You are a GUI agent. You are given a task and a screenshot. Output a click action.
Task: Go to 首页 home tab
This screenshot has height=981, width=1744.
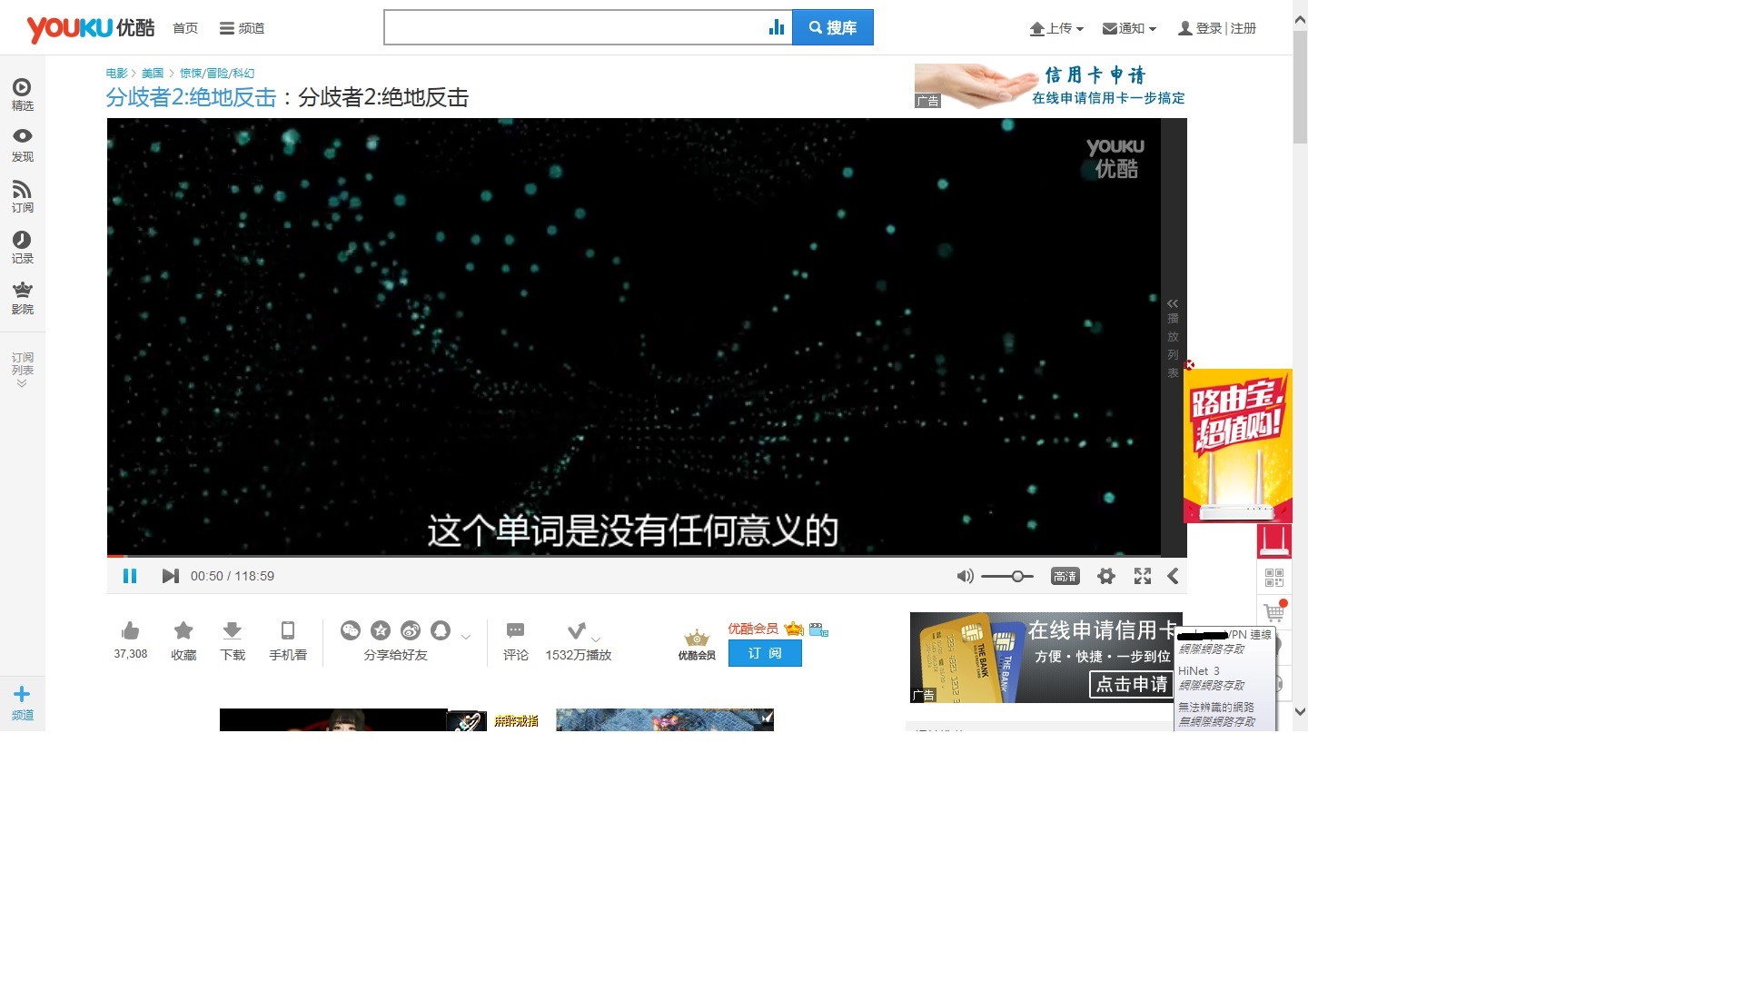coord(185,28)
